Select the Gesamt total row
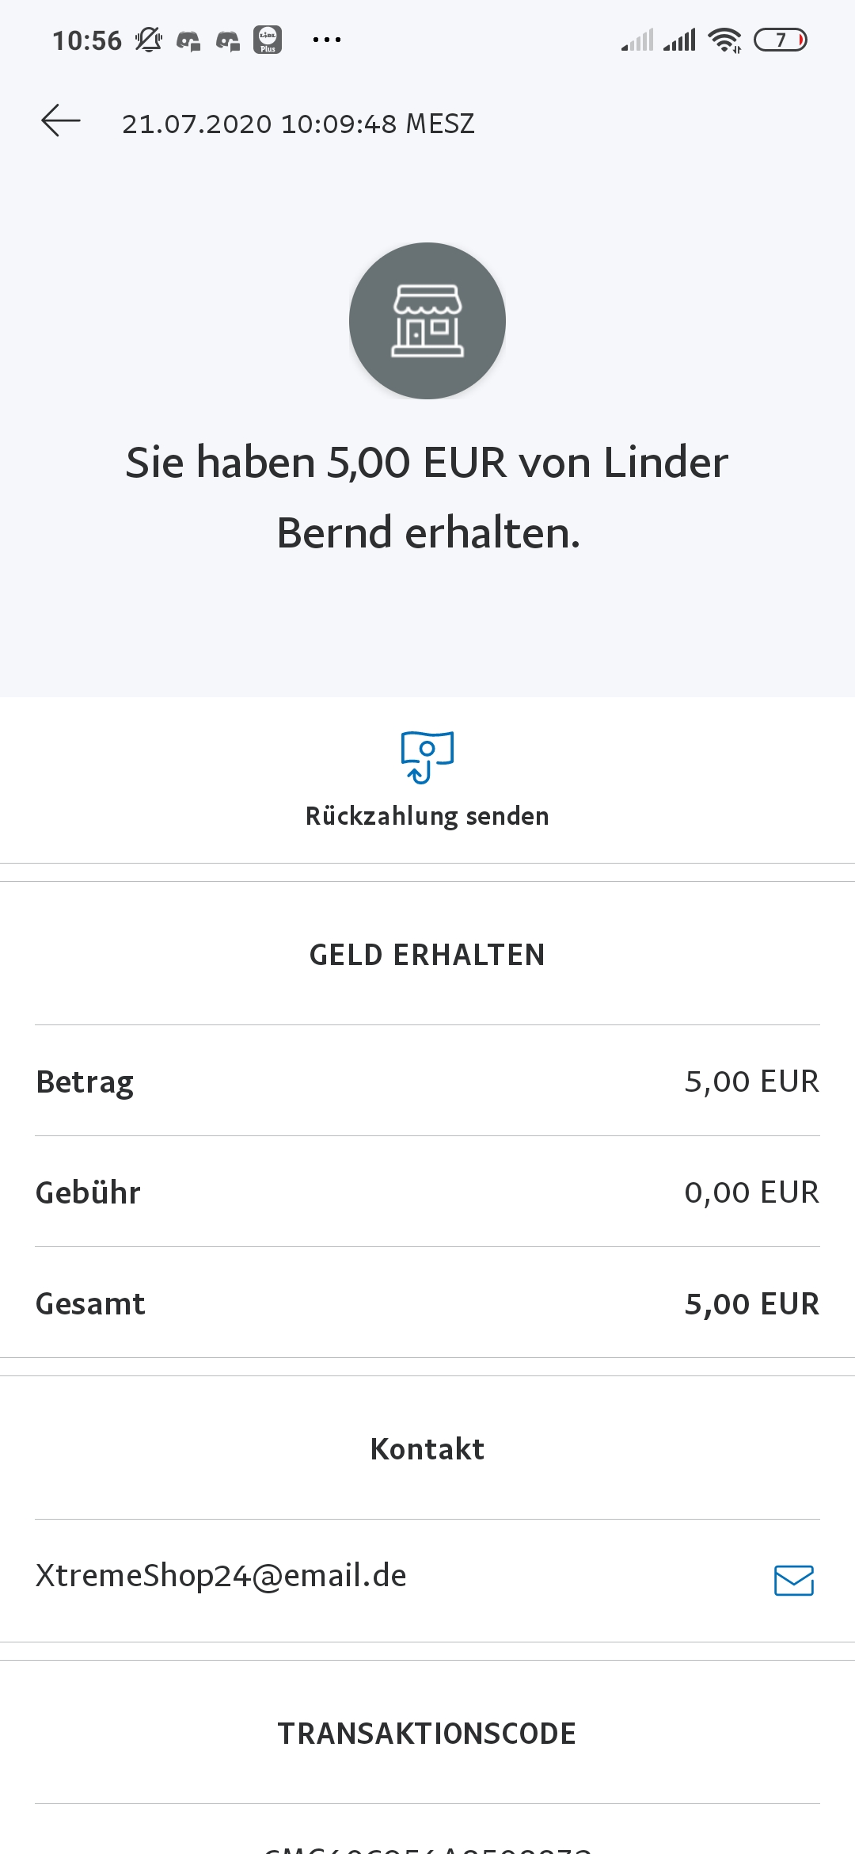The height and width of the screenshot is (1854, 855). click(427, 1303)
